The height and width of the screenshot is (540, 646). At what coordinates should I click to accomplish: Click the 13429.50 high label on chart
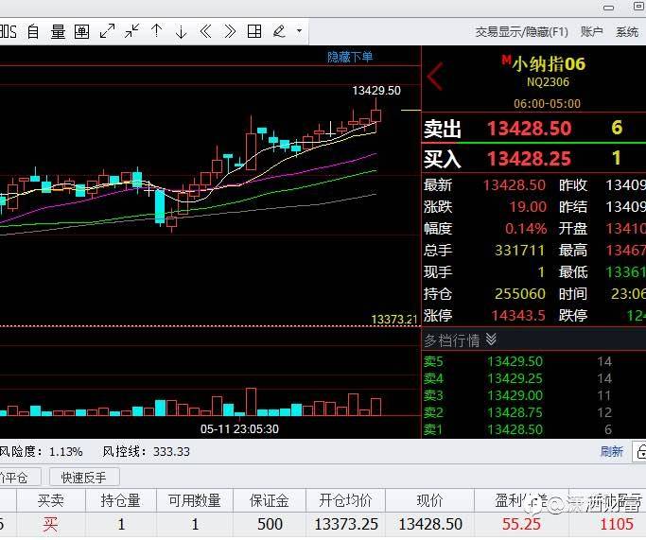click(x=376, y=91)
